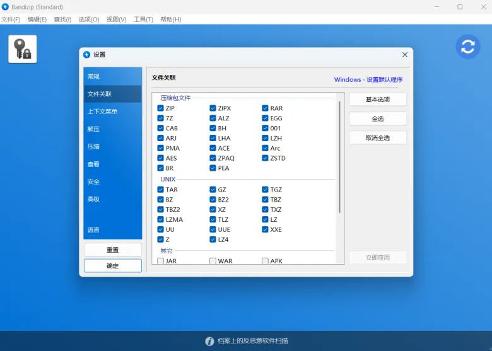Screen dimensions: 492x351
Task: Uncheck the TGZ checkbox
Action: point(265,190)
